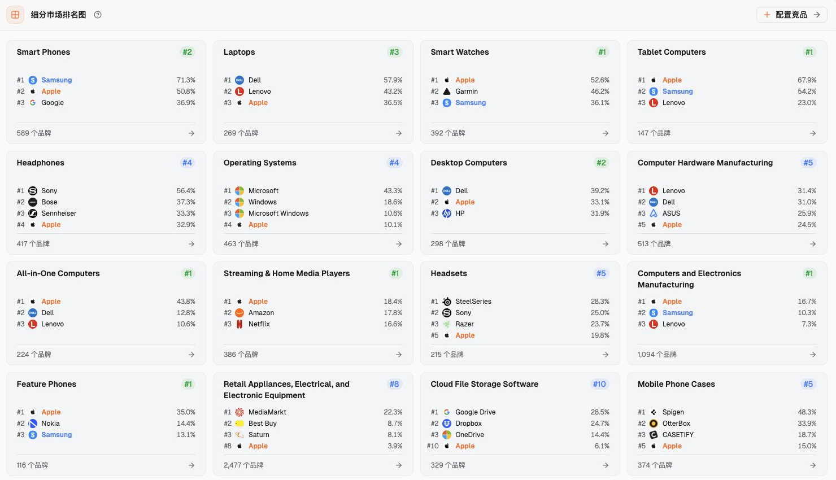Image resolution: width=836 pixels, height=480 pixels.
Task: Open the Smart Phones card arrow
Action: point(191,133)
